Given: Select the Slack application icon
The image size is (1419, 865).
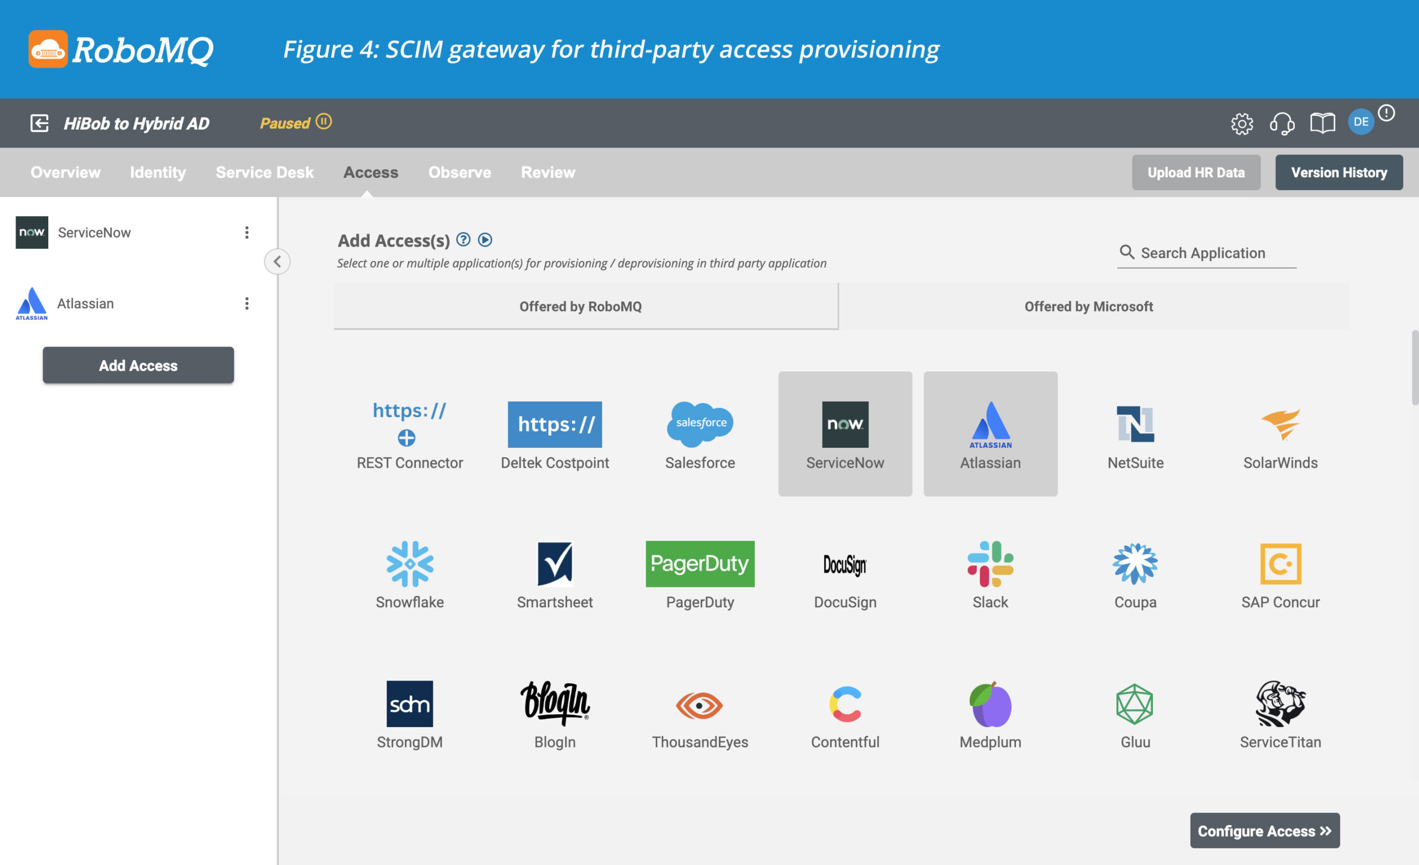Looking at the screenshot, I should point(991,564).
